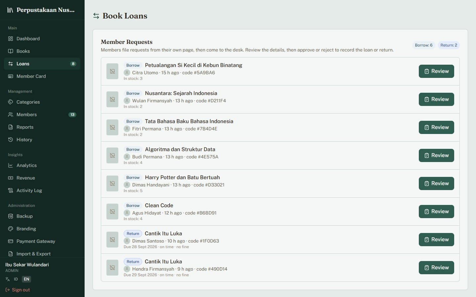
Task: Review the Tata Bahasa Baku request
Action: (x=436, y=127)
